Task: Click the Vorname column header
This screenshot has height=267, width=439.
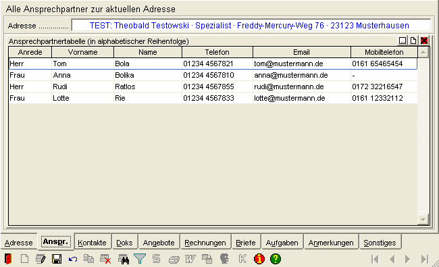Action: pos(82,52)
